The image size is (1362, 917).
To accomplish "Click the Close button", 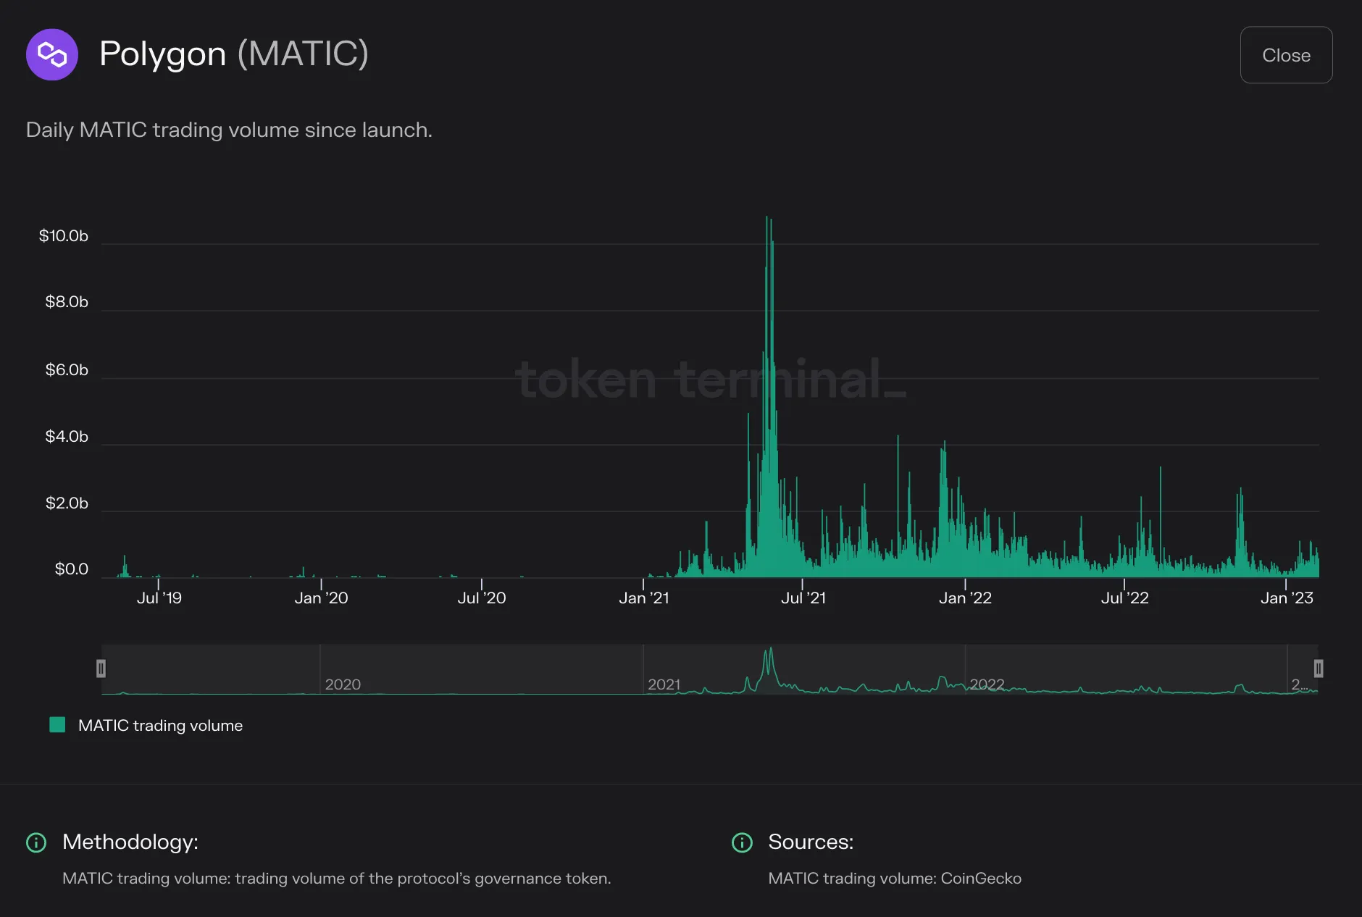I will click(1286, 55).
